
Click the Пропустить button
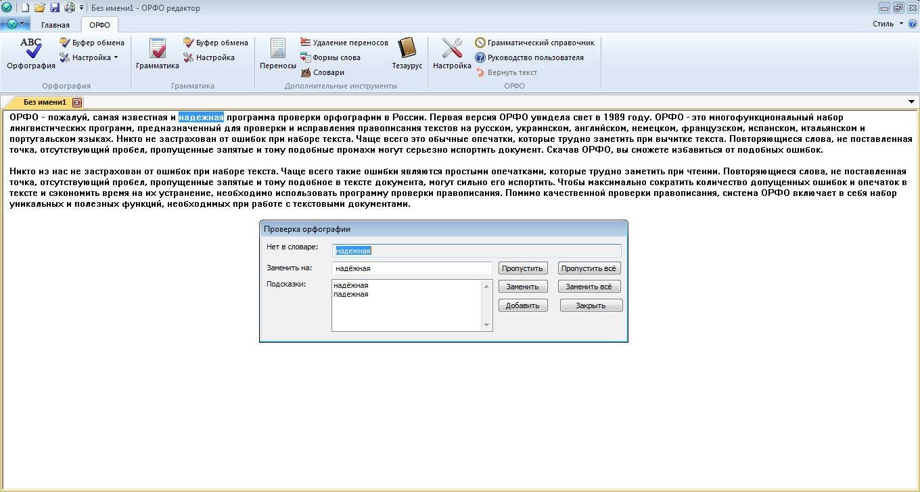click(x=522, y=268)
